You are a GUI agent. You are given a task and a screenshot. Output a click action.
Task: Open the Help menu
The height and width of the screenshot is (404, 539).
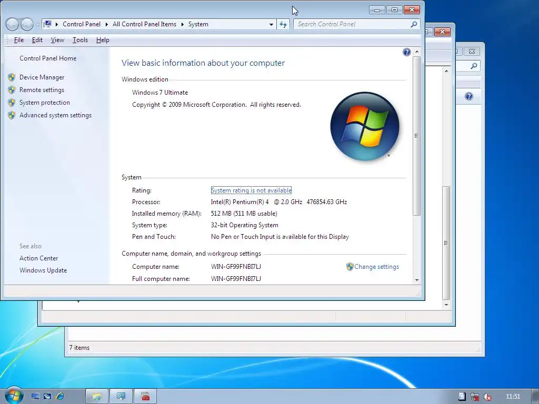103,40
